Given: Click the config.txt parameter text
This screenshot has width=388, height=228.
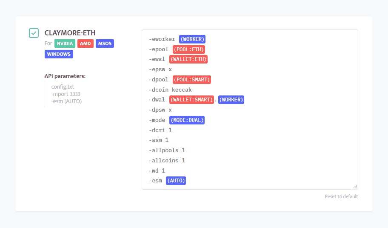Looking at the screenshot, I should coord(63,87).
